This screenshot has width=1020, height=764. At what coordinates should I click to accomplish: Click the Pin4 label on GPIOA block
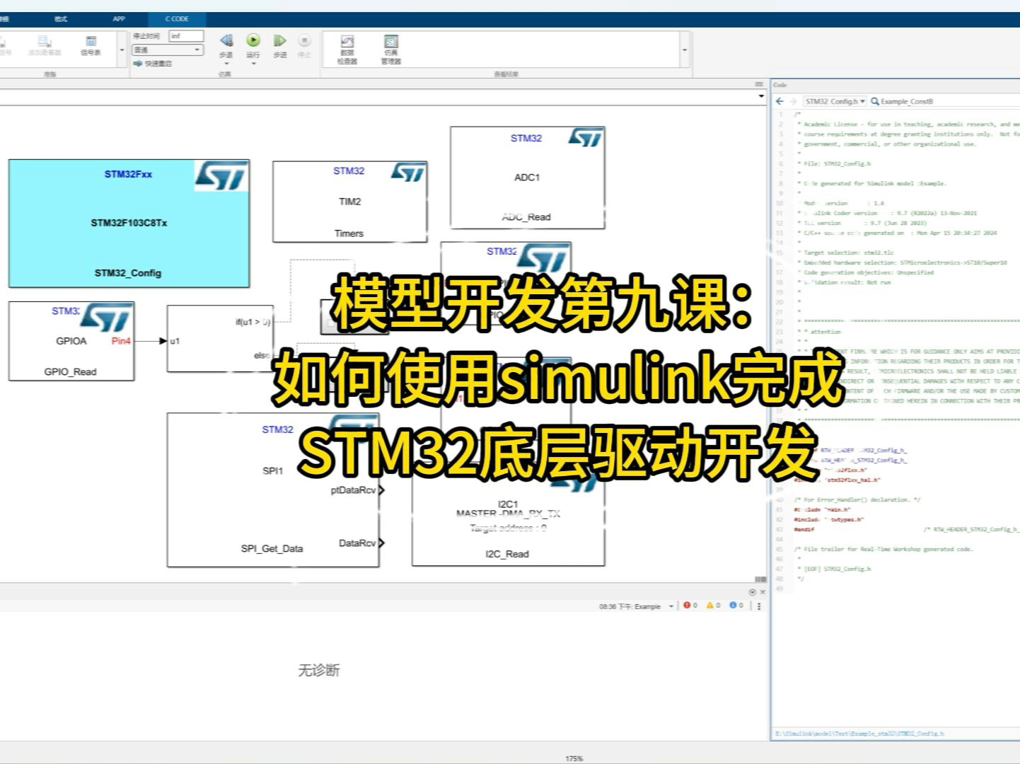tap(121, 341)
